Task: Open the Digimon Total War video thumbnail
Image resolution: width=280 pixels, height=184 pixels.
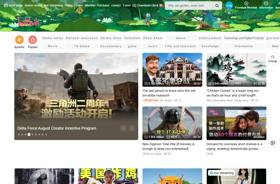Action: (172, 123)
